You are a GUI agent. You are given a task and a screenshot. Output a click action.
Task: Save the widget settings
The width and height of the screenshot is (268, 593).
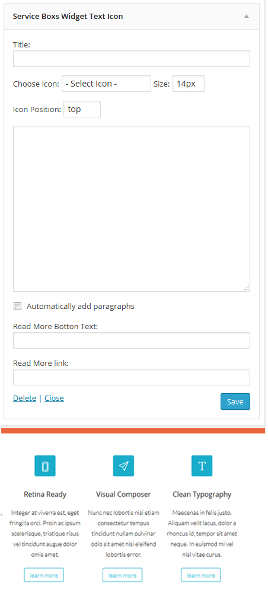coord(235,401)
